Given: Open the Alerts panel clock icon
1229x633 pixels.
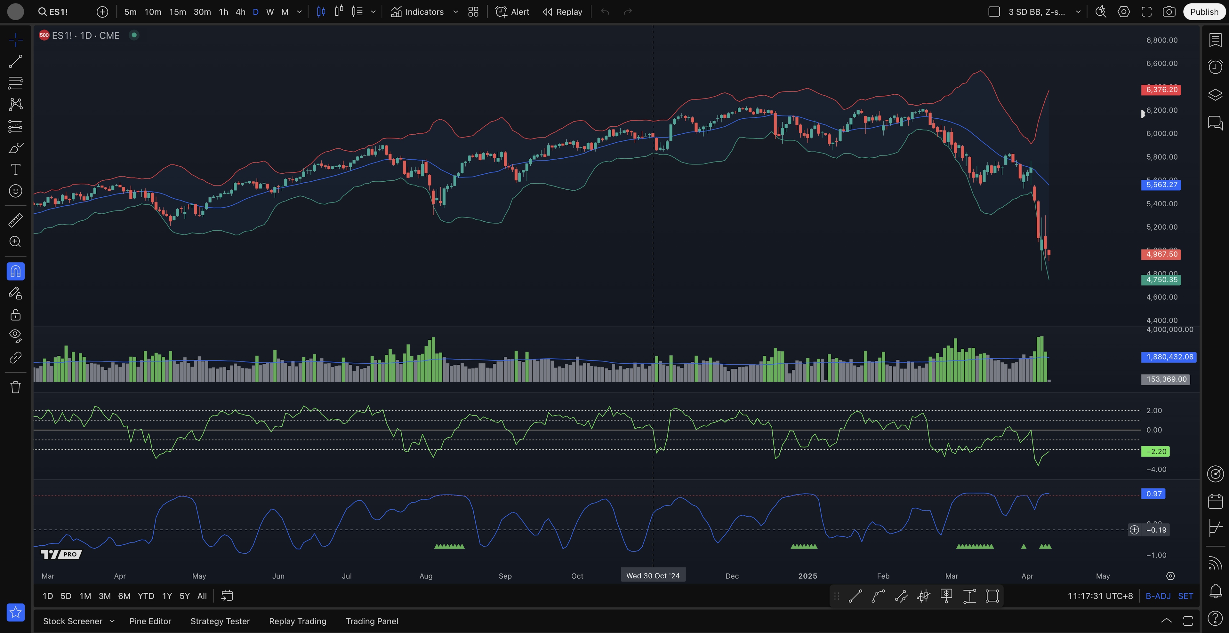Looking at the screenshot, I should pos(1215,67).
